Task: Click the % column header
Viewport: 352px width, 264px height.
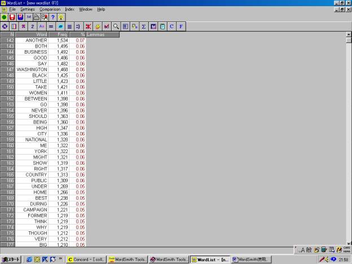Action: 77,34
